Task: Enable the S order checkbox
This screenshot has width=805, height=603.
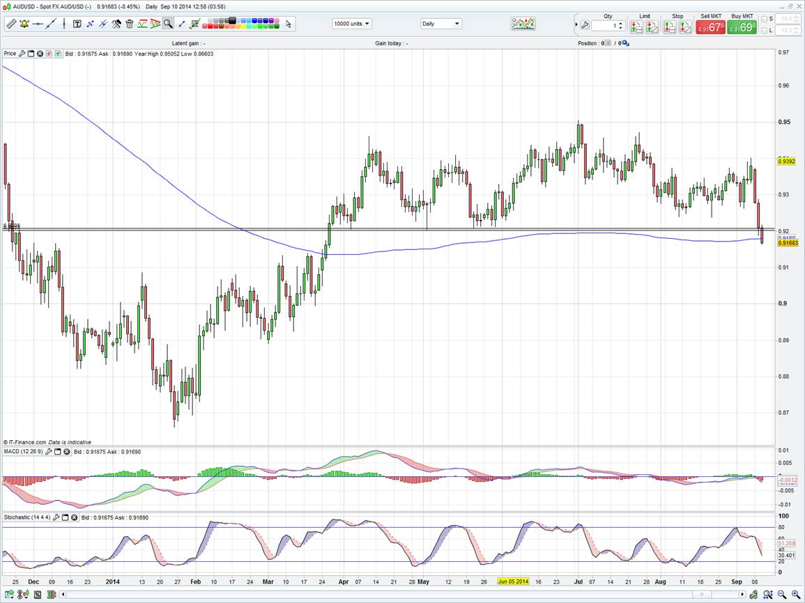Action: click(x=765, y=19)
